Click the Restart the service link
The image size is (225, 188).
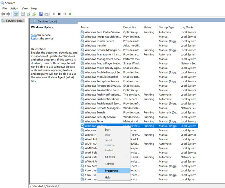(x=35, y=39)
